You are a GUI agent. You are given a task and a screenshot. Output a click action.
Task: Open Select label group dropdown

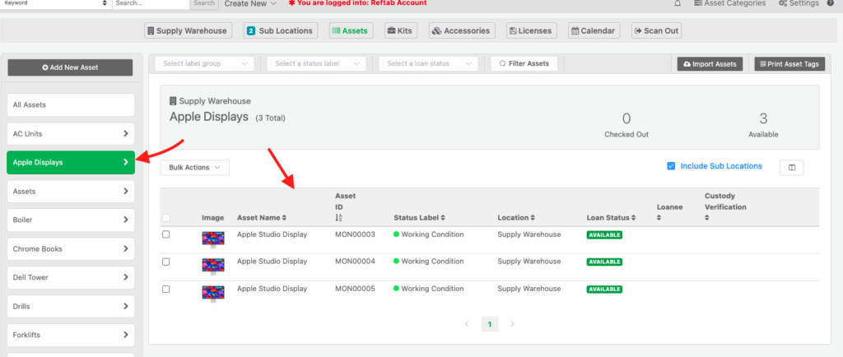tap(205, 63)
